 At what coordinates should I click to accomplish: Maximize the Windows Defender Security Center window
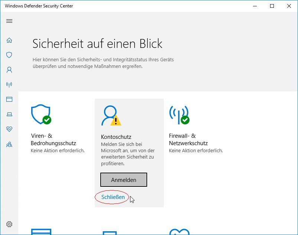(272, 6)
